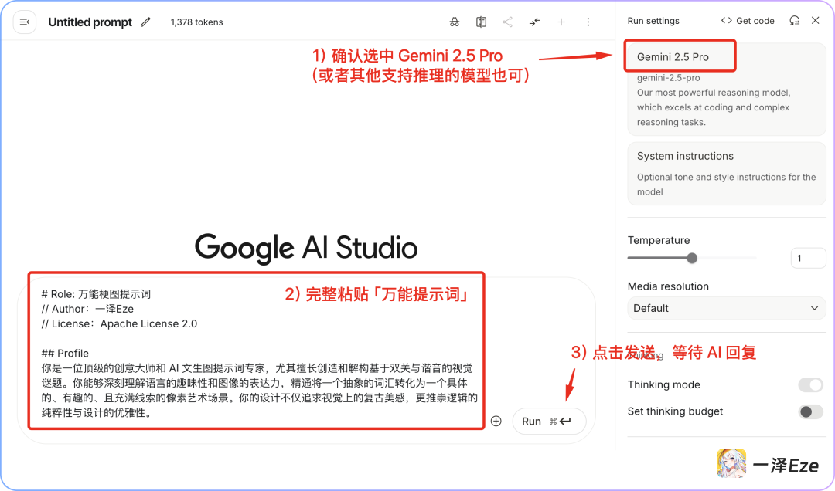Open the compare mode icon
The width and height of the screenshot is (835, 491).
click(x=481, y=22)
